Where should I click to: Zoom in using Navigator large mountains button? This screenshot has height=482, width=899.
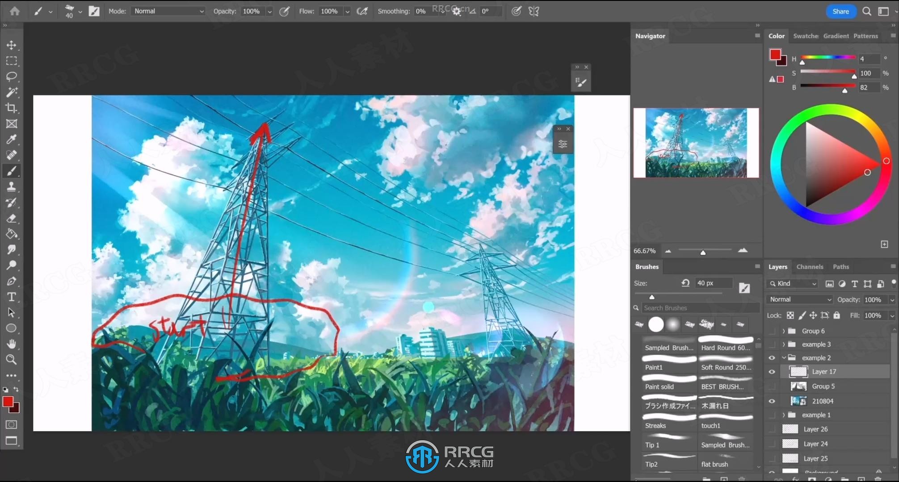[x=743, y=251]
